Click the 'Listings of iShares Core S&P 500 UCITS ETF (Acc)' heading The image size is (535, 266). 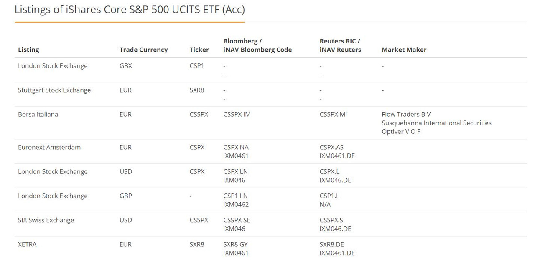pyautogui.click(x=130, y=10)
